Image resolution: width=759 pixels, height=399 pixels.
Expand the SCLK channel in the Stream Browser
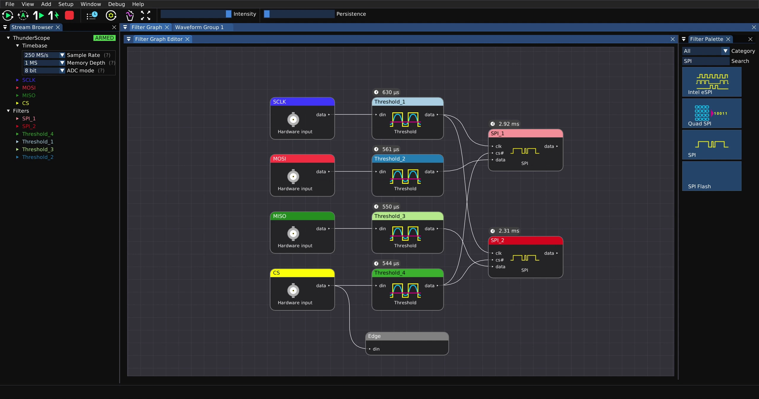pyautogui.click(x=17, y=80)
